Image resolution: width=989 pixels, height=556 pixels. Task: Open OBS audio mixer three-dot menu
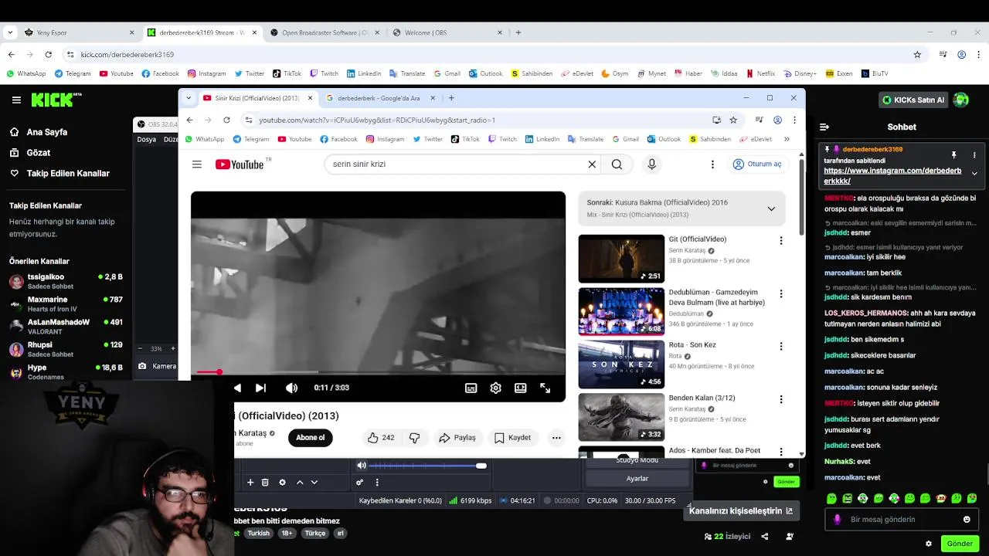pos(377,482)
